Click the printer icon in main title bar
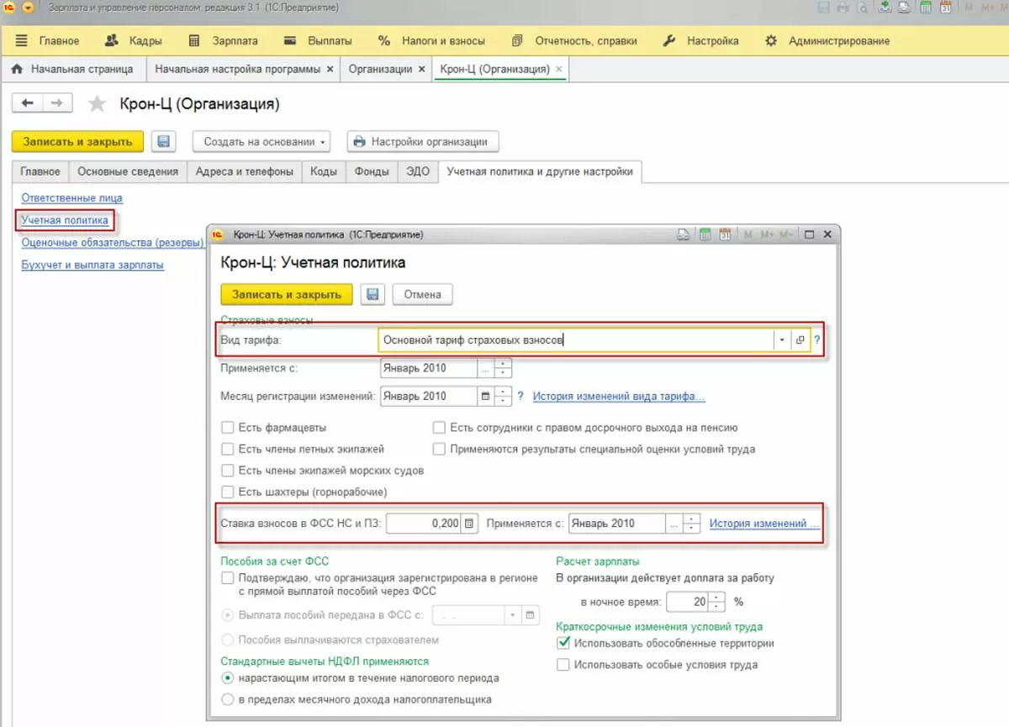 pos(843,8)
